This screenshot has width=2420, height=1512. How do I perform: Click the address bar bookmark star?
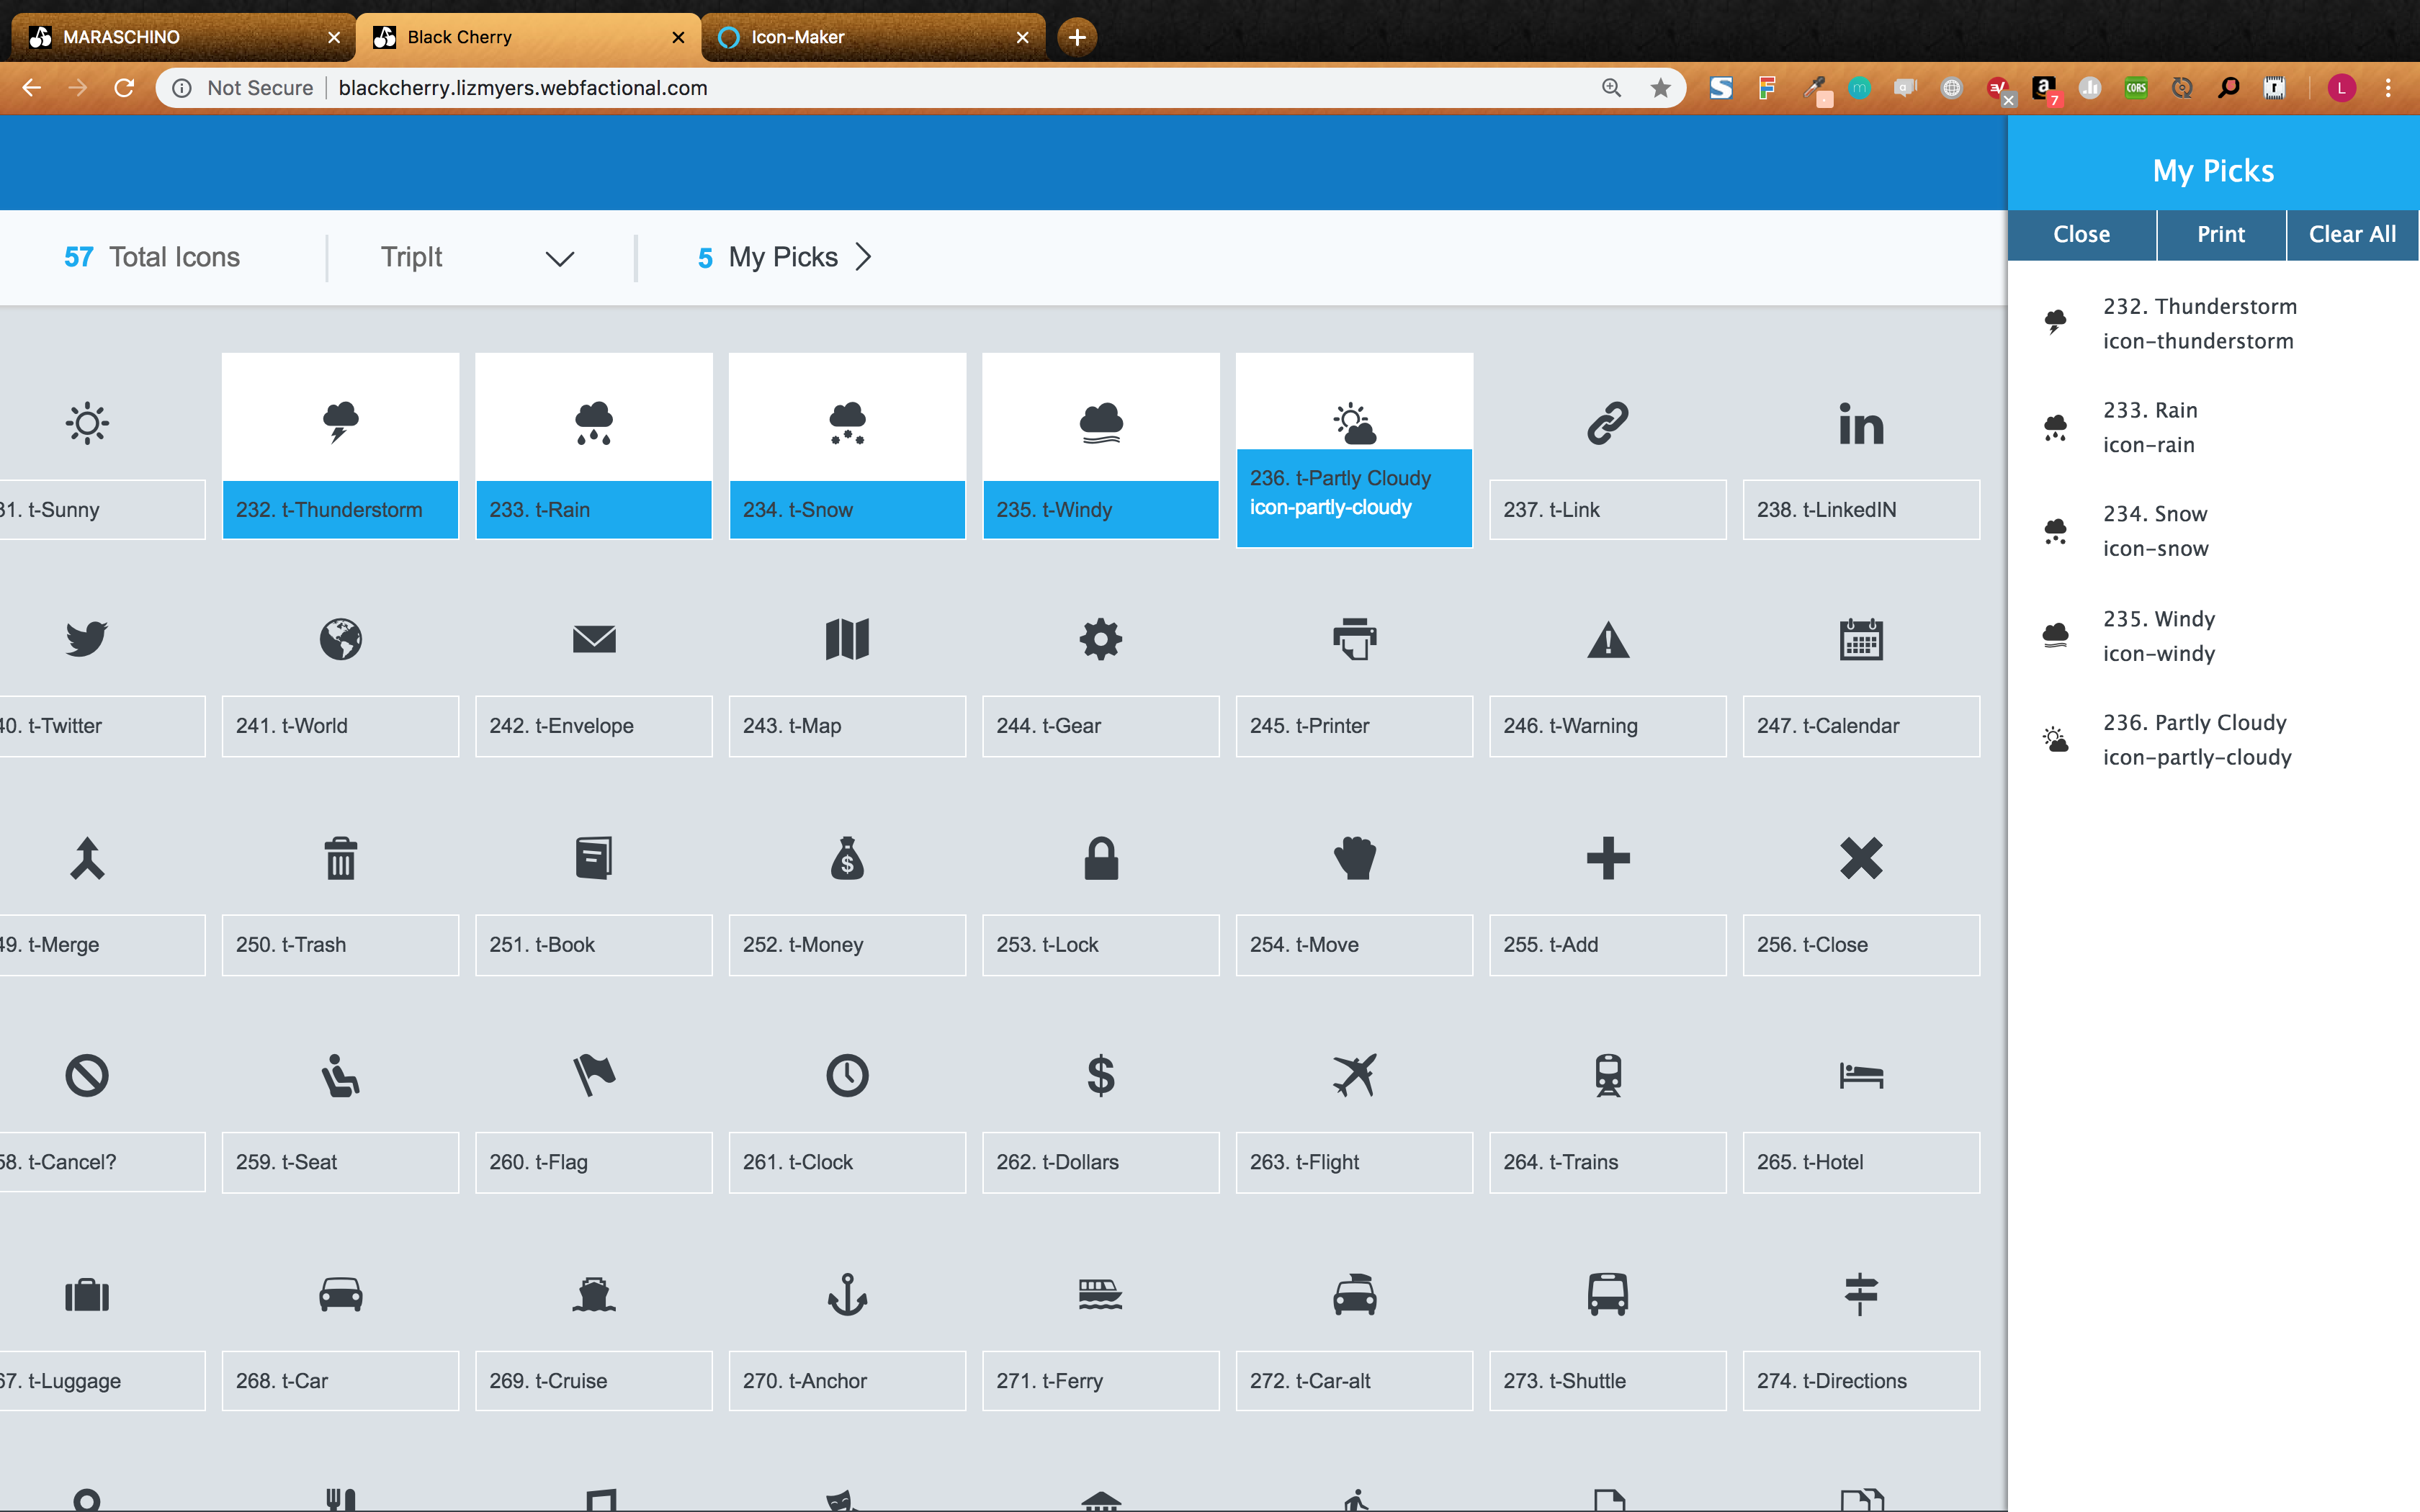click(x=1661, y=88)
